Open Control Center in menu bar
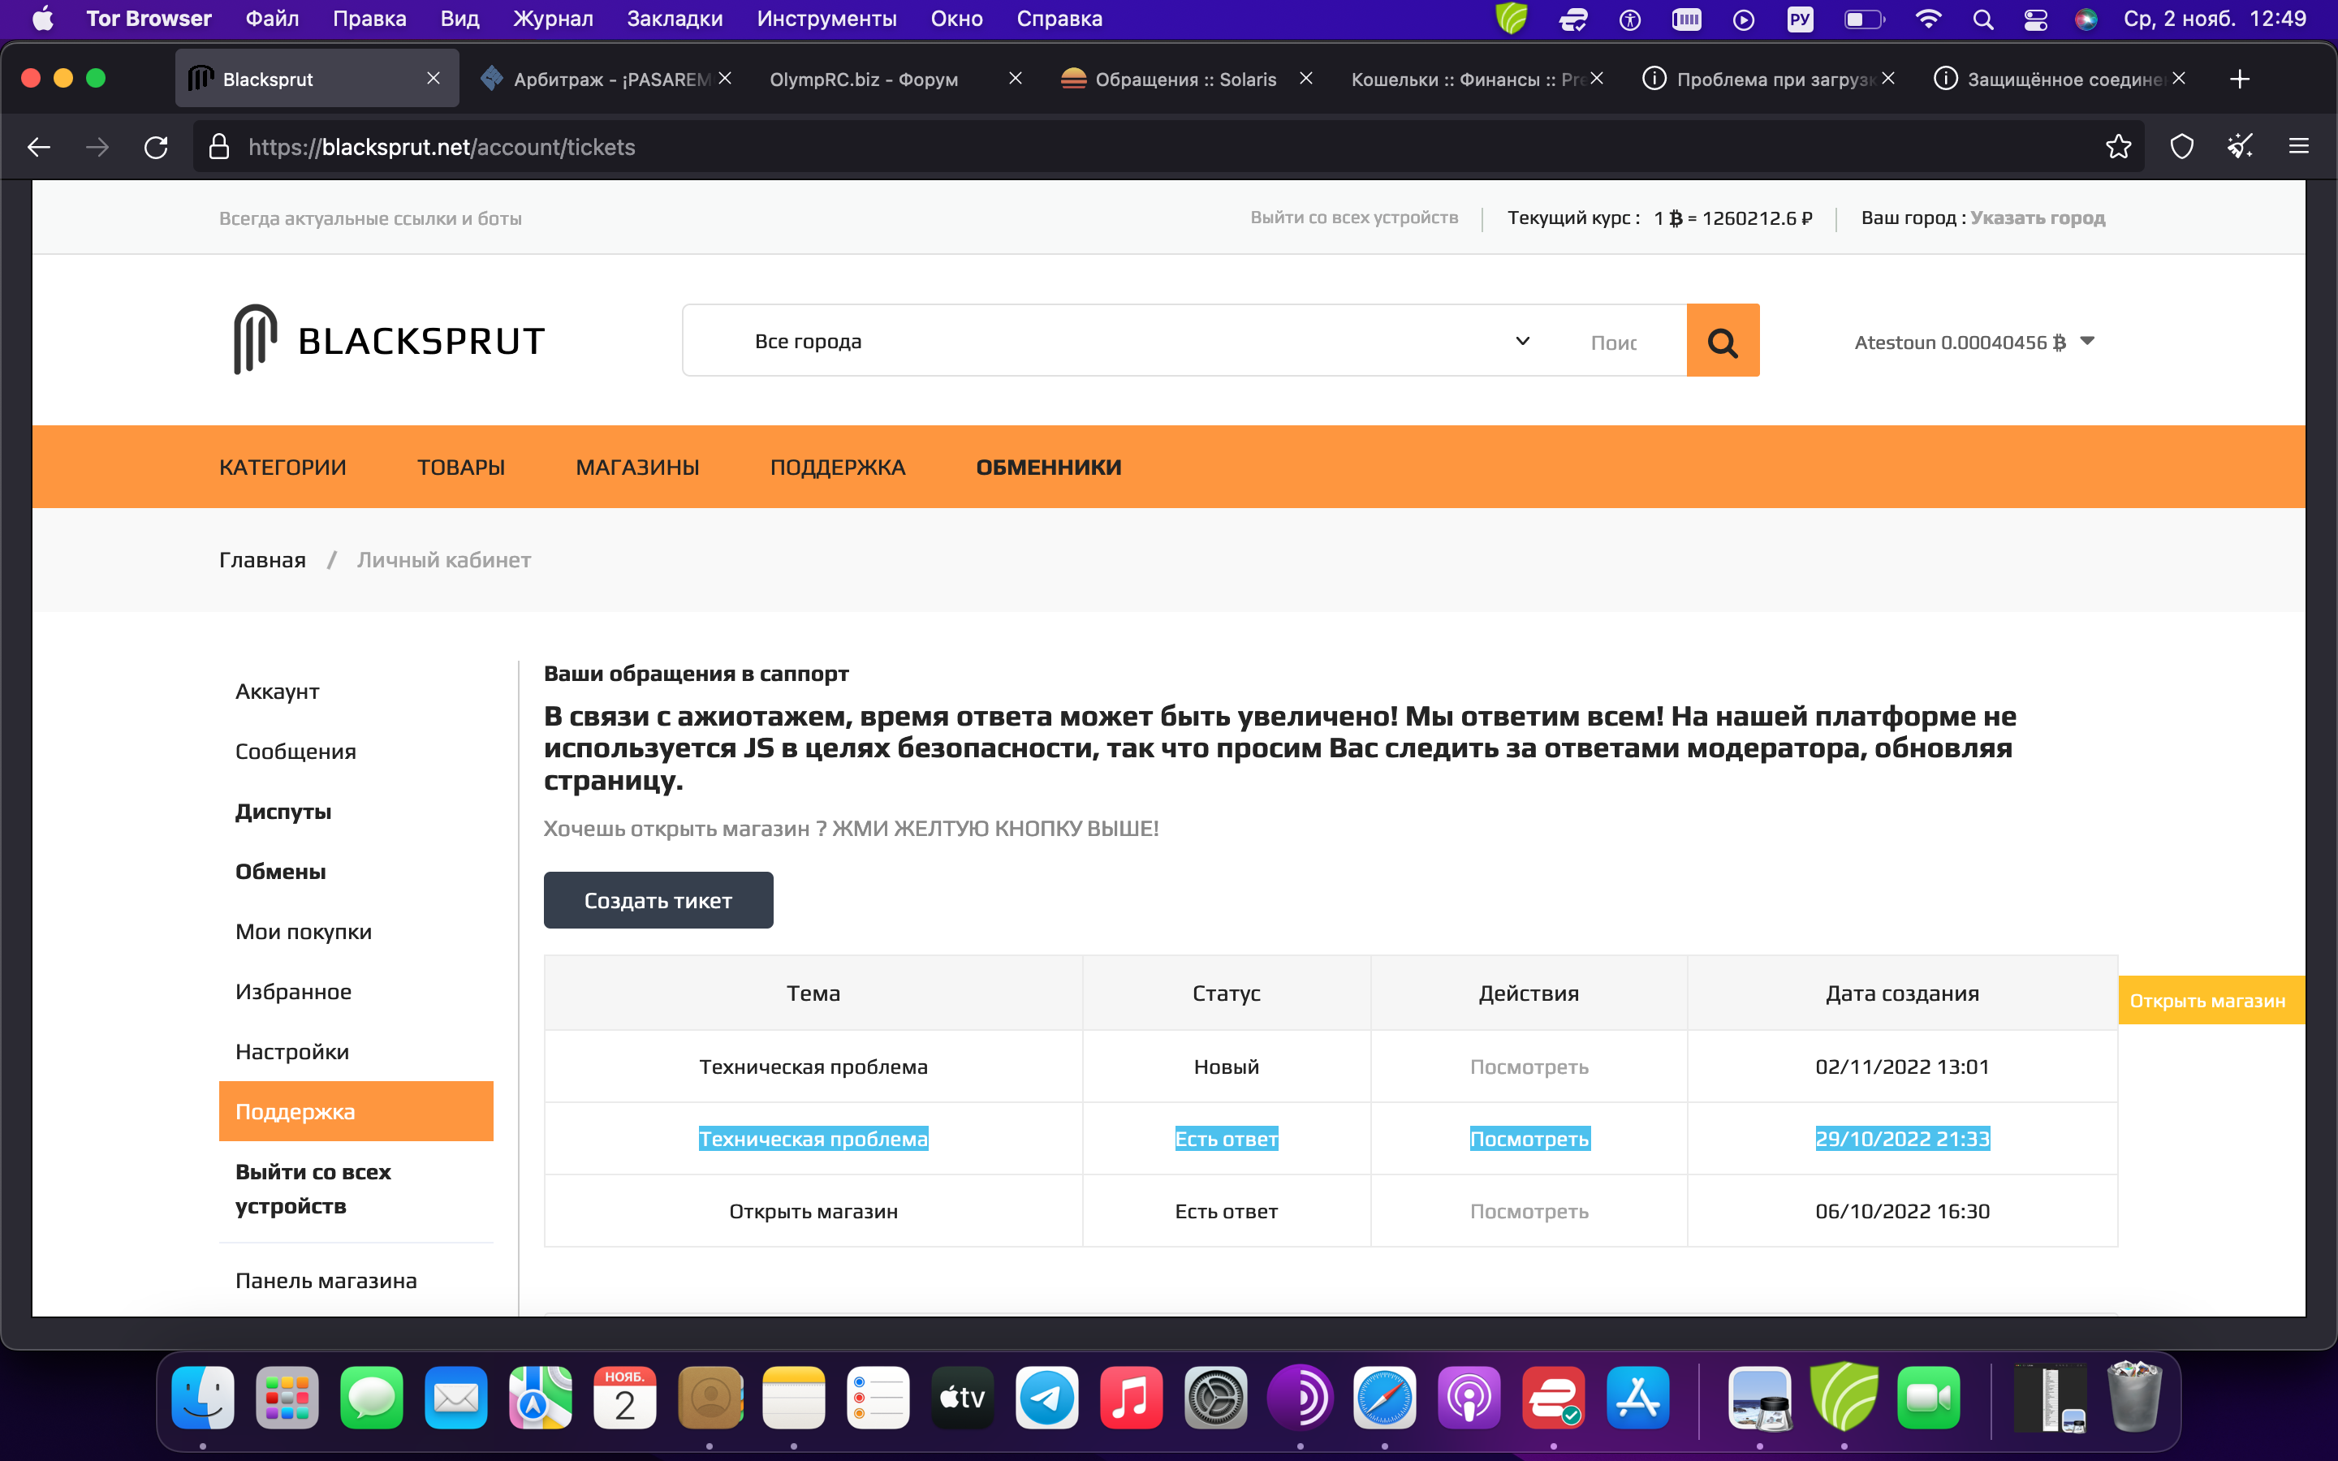 (x=2036, y=19)
